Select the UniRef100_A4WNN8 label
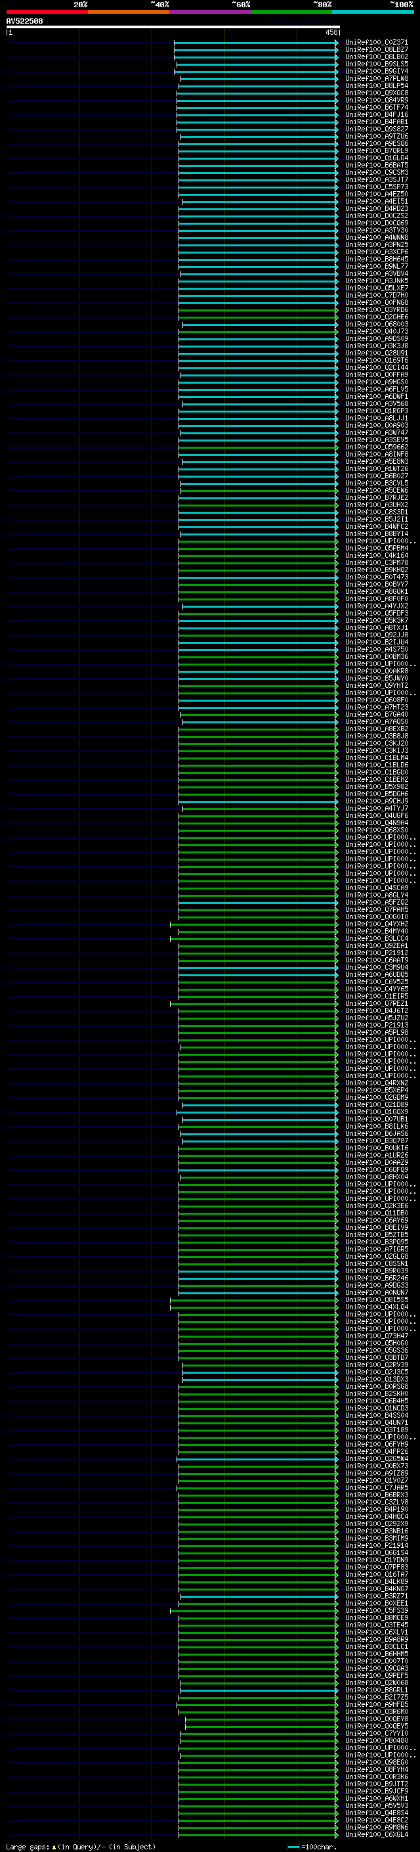 click(x=376, y=237)
